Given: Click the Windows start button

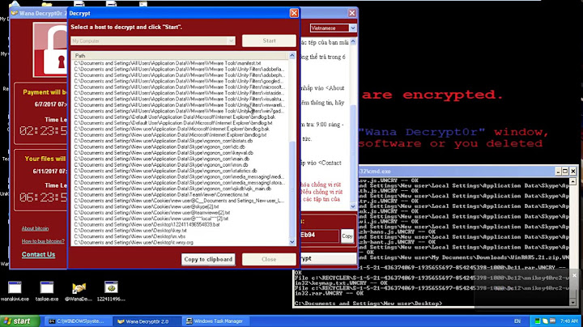Looking at the screenshot, I should tap(19, 321).
